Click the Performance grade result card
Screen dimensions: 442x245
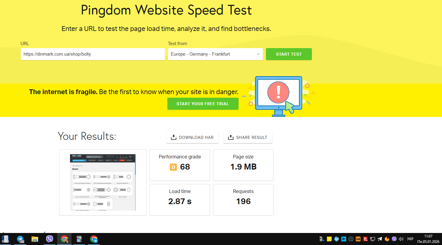(x=180, y=165)
